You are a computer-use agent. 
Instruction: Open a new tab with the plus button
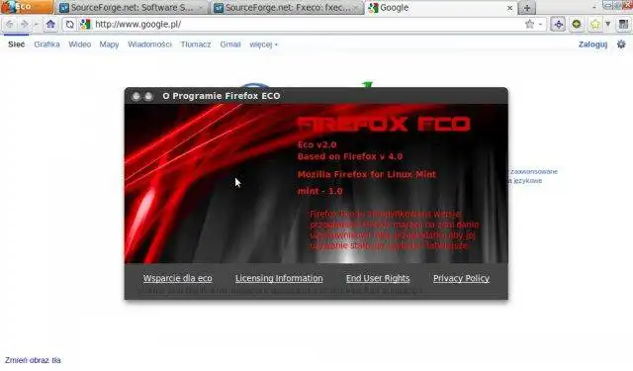527,8
